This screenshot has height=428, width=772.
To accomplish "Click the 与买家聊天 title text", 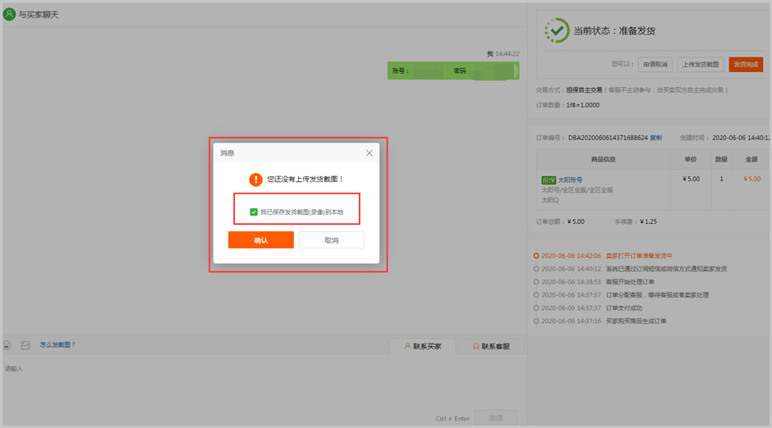I will pyautogui.click(x=39, y=15).
